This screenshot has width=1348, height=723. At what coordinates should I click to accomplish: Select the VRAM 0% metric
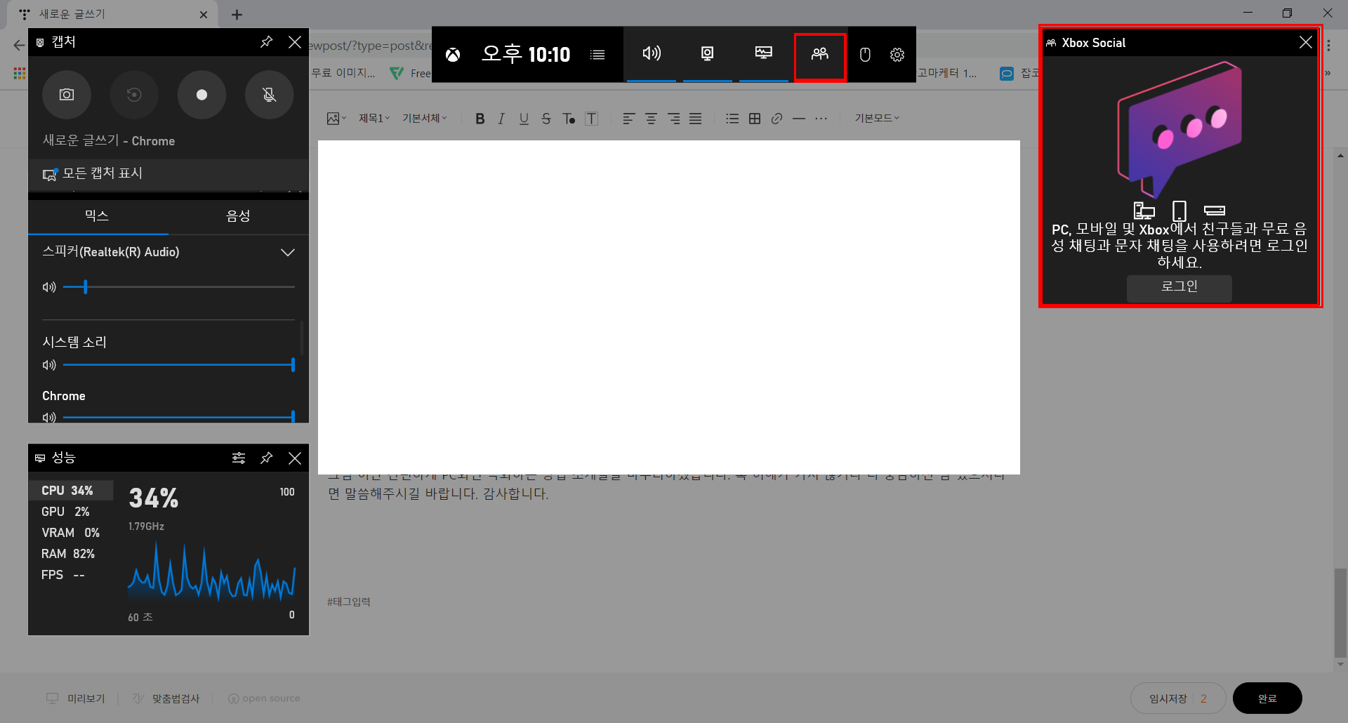71,533
